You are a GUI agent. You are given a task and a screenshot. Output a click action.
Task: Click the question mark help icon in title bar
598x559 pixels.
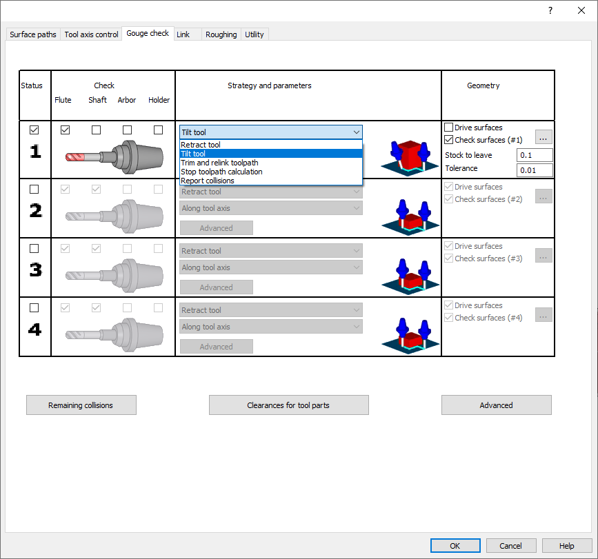(550, 10)
